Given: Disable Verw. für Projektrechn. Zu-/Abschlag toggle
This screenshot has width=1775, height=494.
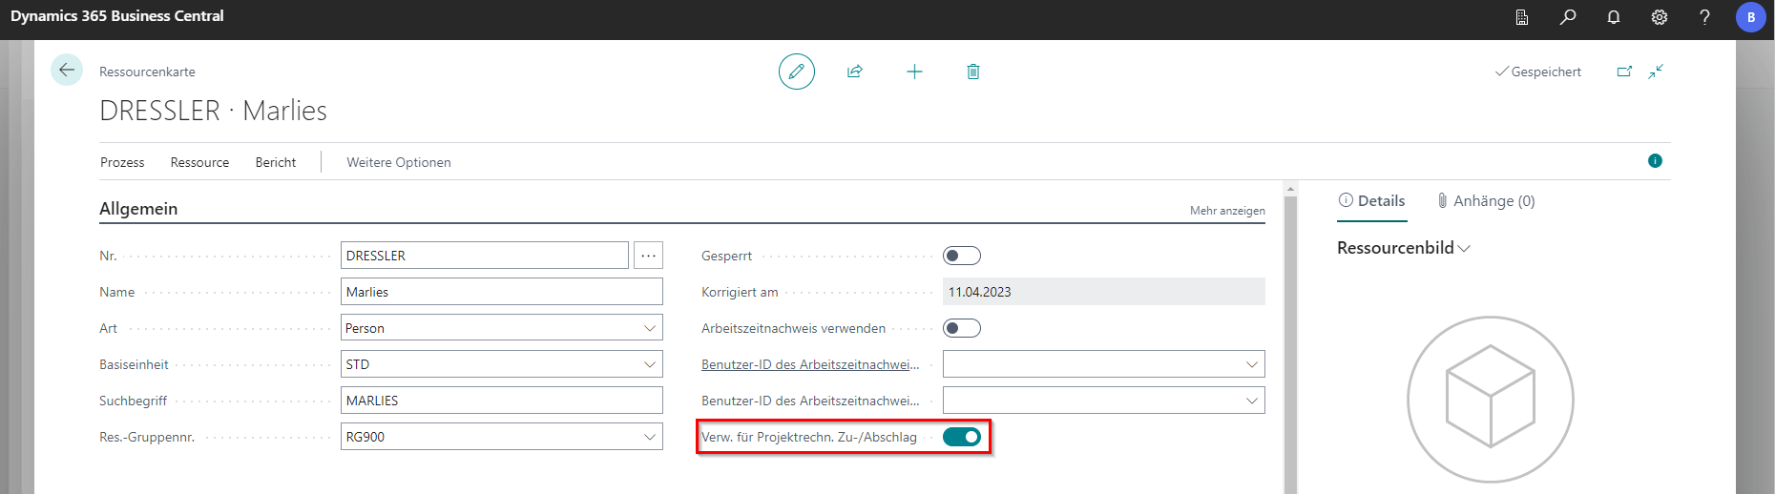Looking at the screenshot, I should [961, 437].
